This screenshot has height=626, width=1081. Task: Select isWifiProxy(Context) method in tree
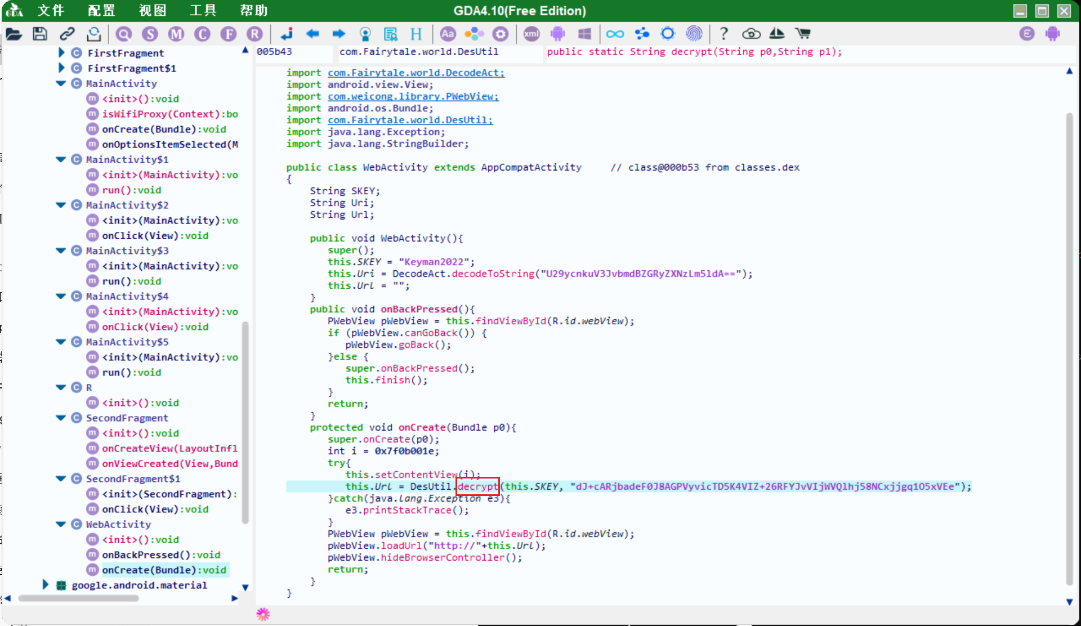point(170,114)
